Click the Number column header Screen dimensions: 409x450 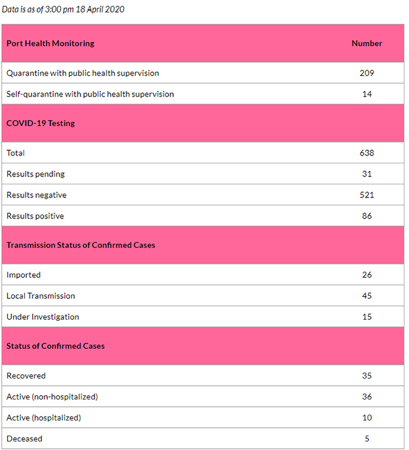pos(367,43)
